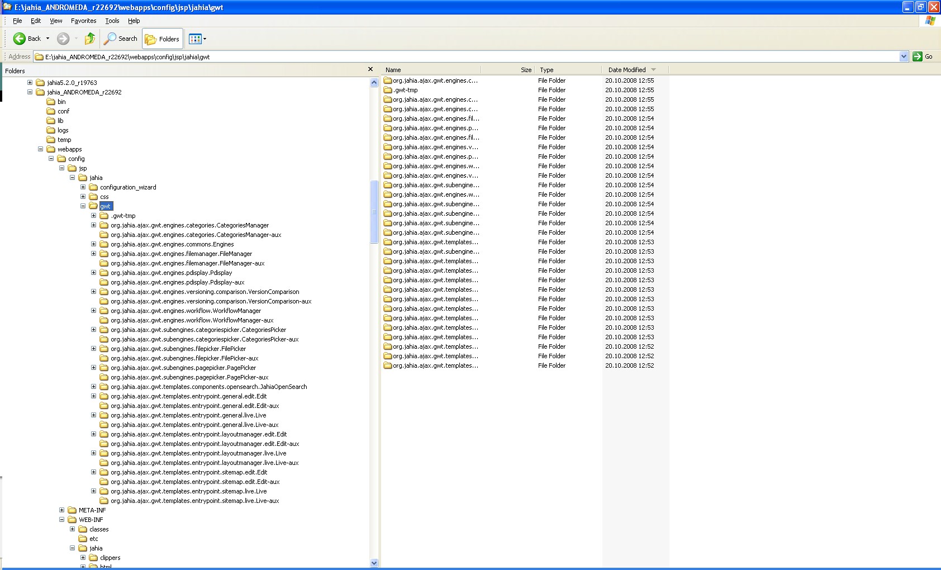The image size is (941, 570).
Task: Select the jsp folder icon in tree
Action: [x=72, y=168]
